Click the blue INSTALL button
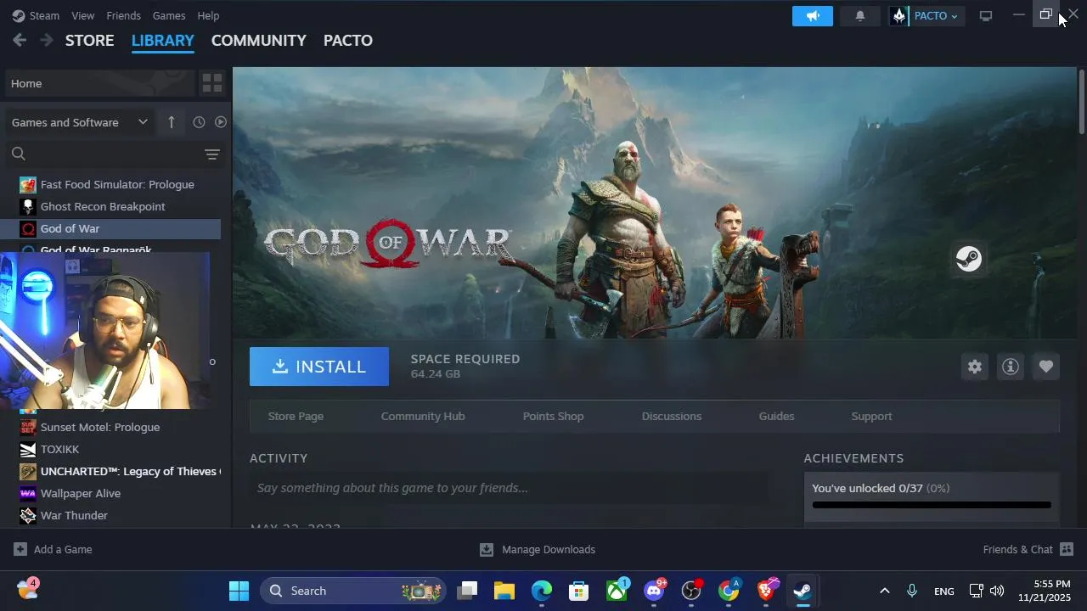The image size is (1087, 611). [319, 367]
